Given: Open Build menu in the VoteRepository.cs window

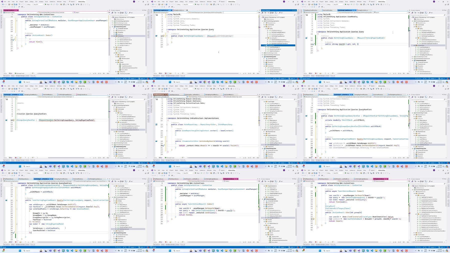Looking at the screenshot, I should tap(176, 86).
